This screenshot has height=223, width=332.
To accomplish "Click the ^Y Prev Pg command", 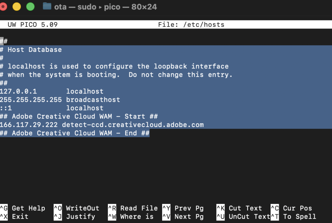I will [183, 208].
